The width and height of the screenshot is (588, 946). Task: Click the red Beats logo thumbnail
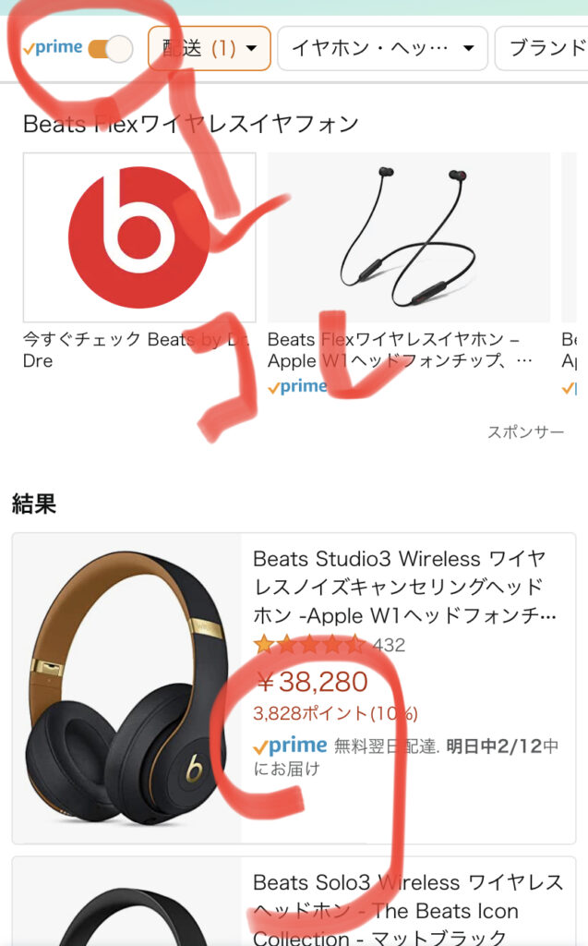coord(139,237)
